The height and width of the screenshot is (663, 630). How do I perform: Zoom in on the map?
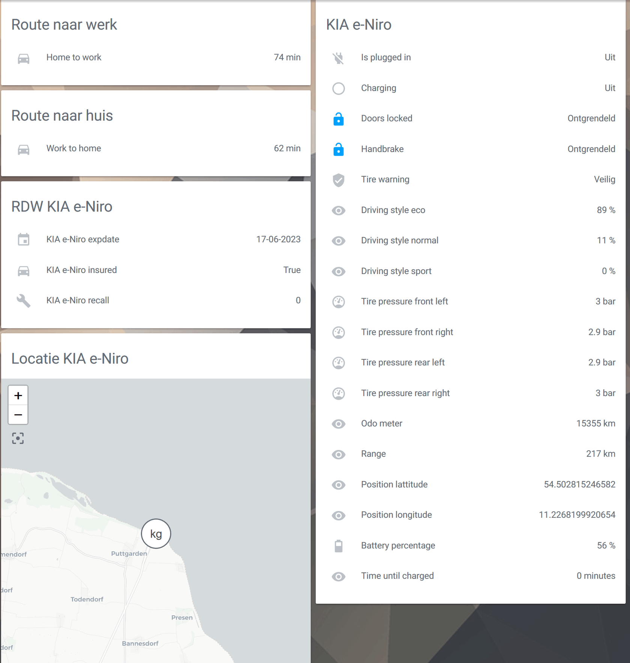[18, 395]
